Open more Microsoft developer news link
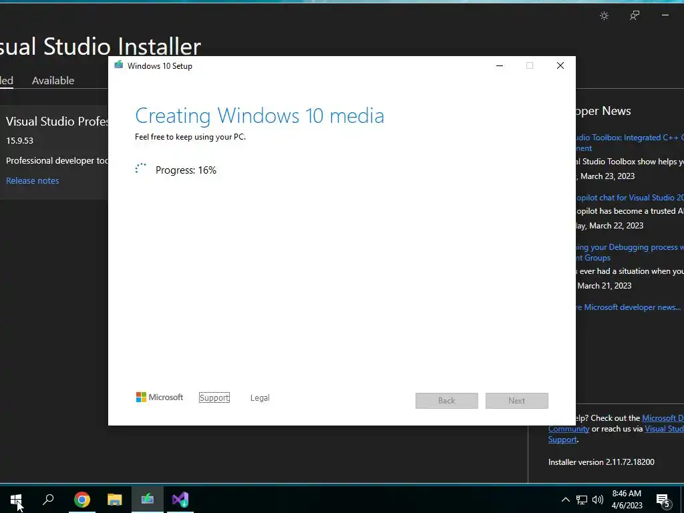 [x=628, y=307]
